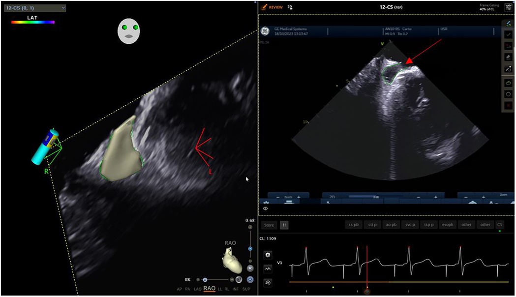Click the ECG waveform signal icon
516x297 pixels.
pyautogui.click(x=268, y=268)
